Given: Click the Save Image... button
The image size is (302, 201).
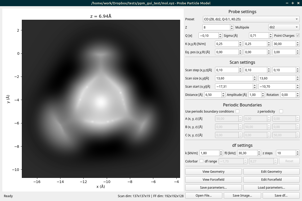Looking at the screenshot, I should [242, 195].
